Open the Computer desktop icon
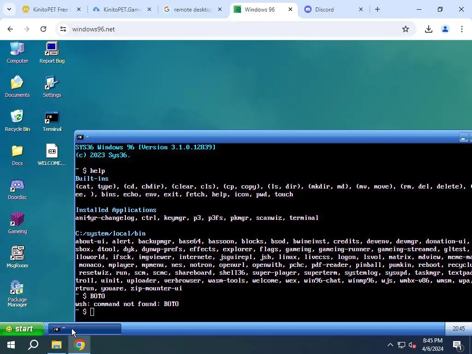This screenshot has width=472, height=354. (x=18, y=52)
